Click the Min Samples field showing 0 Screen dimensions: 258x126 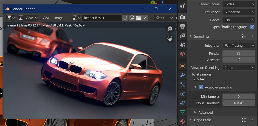pos(239,96)
